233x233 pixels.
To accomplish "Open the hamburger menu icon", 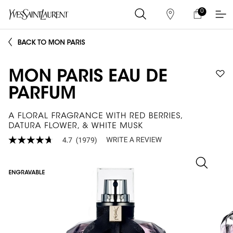I will pyautogui.click(x=221, y=14).
